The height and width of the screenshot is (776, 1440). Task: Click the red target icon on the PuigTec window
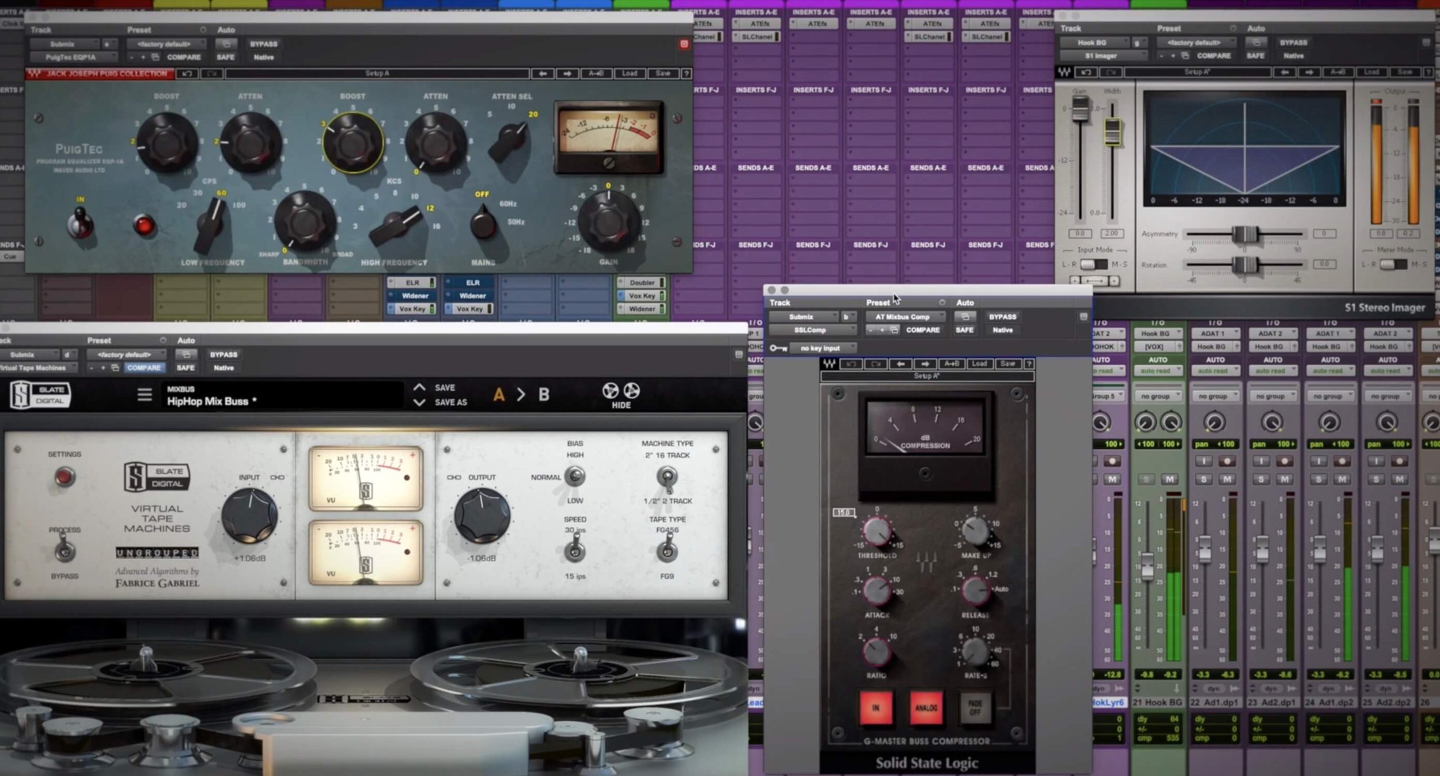684,44
